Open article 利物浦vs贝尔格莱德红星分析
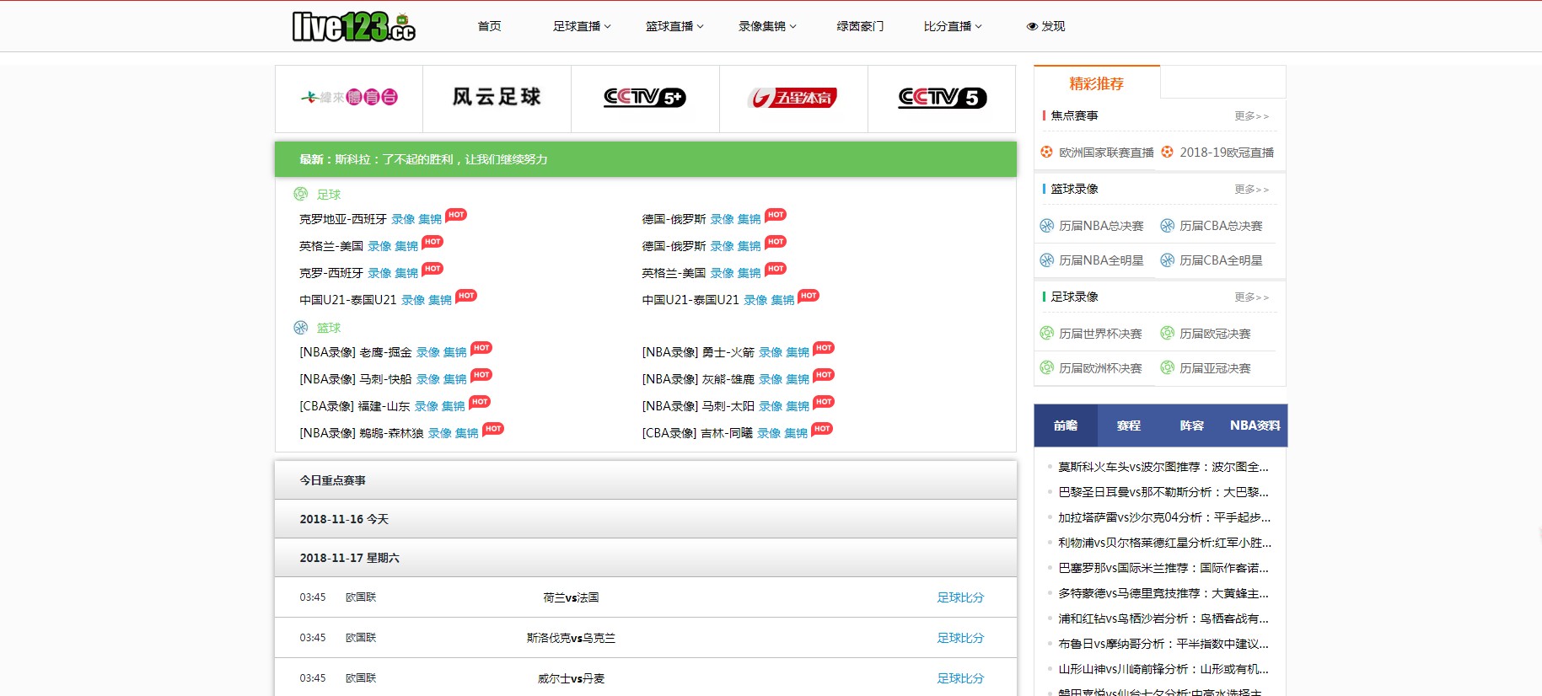Viewport: 1542px width, 696px height. [x=1165, y=543]
